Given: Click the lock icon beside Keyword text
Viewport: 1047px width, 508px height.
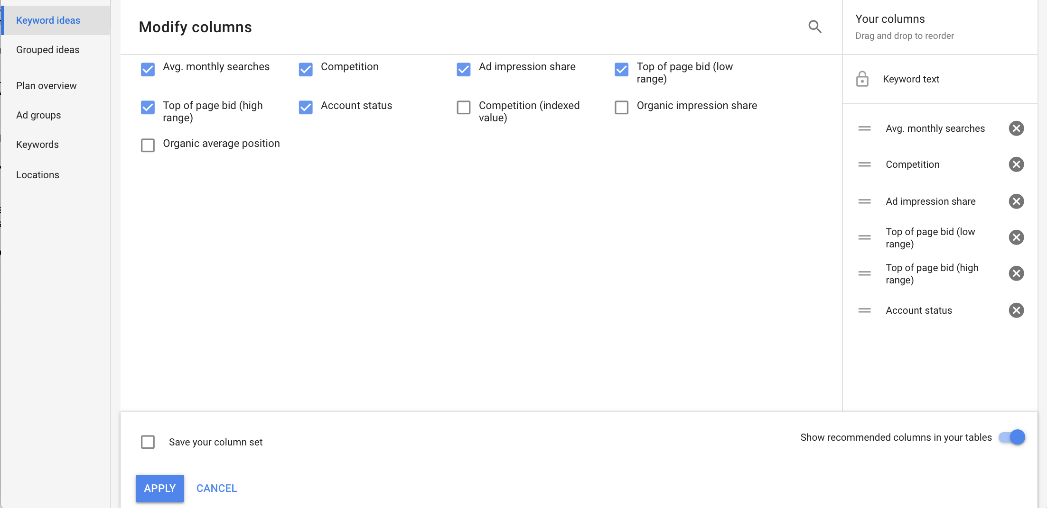Looking at the screenshot, I should (863, 79).
